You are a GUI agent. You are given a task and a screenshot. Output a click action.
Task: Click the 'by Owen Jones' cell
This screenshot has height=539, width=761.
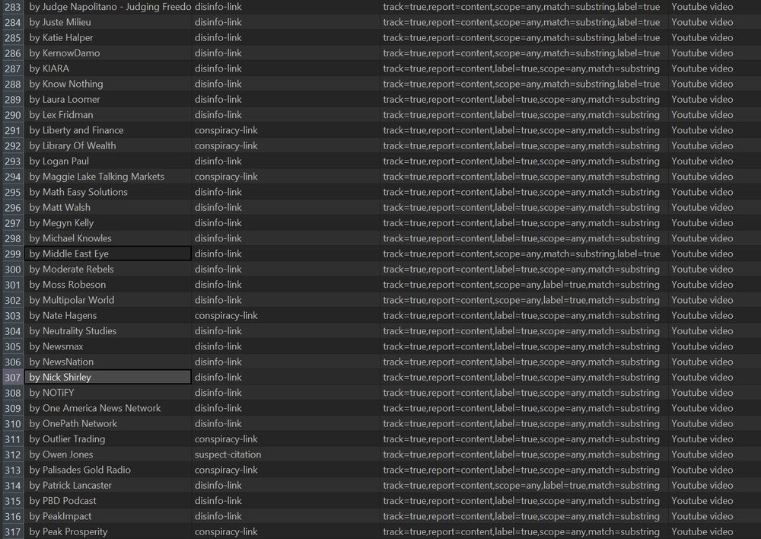pyautogui.click(x=108, y=454)
